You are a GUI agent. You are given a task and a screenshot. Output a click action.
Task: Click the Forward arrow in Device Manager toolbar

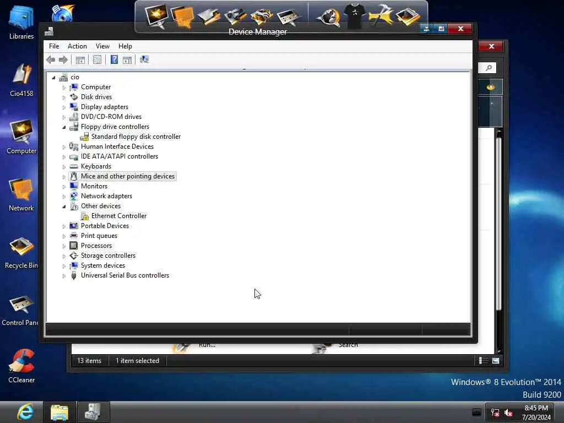coord(63,59)
